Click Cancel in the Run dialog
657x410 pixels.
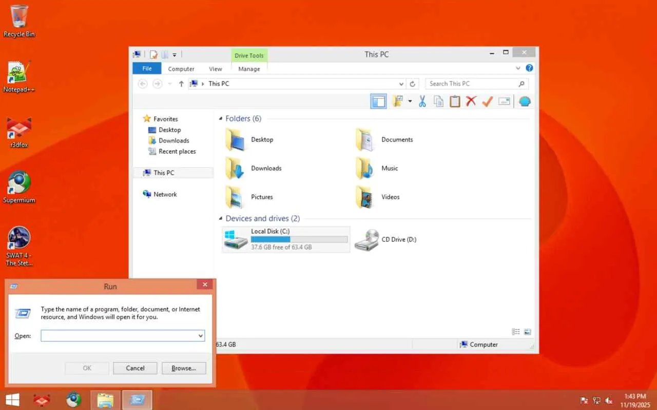coord(136,368)
